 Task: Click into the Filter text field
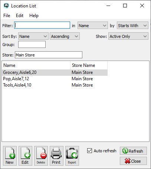[42, 25]
